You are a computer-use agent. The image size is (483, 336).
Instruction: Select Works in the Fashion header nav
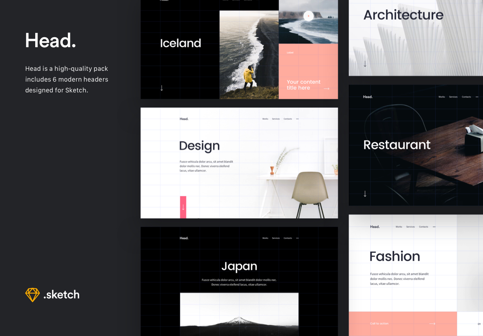pyautogui.click(x=399, y=227)
